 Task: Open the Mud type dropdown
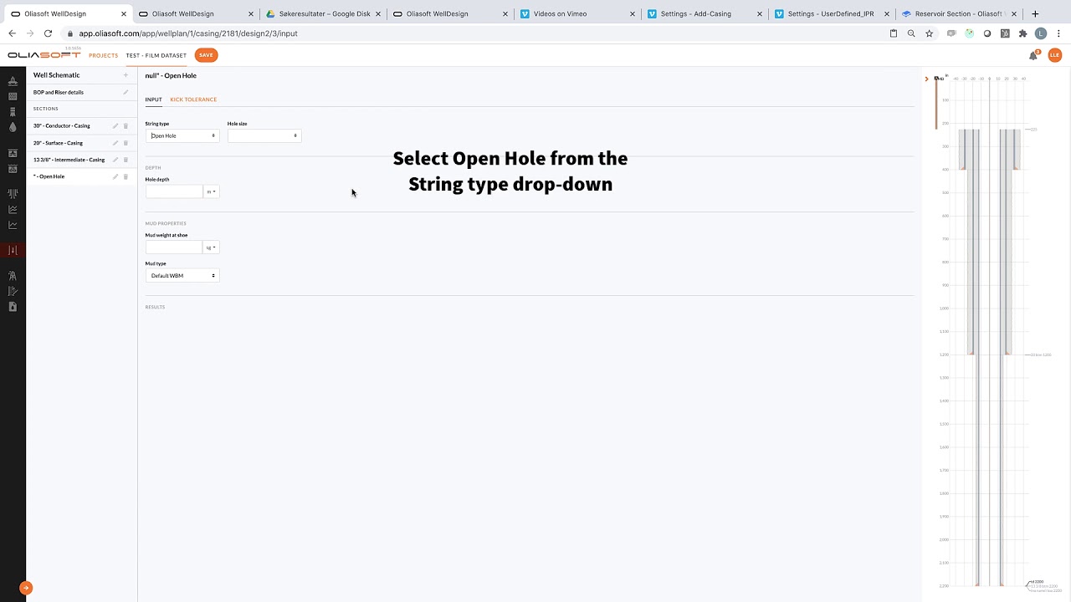182,275
